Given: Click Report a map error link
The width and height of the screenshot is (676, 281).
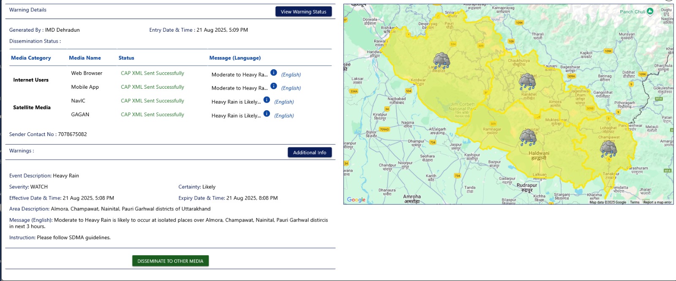Looking at the screenshot, I should [x=657, y=202].
